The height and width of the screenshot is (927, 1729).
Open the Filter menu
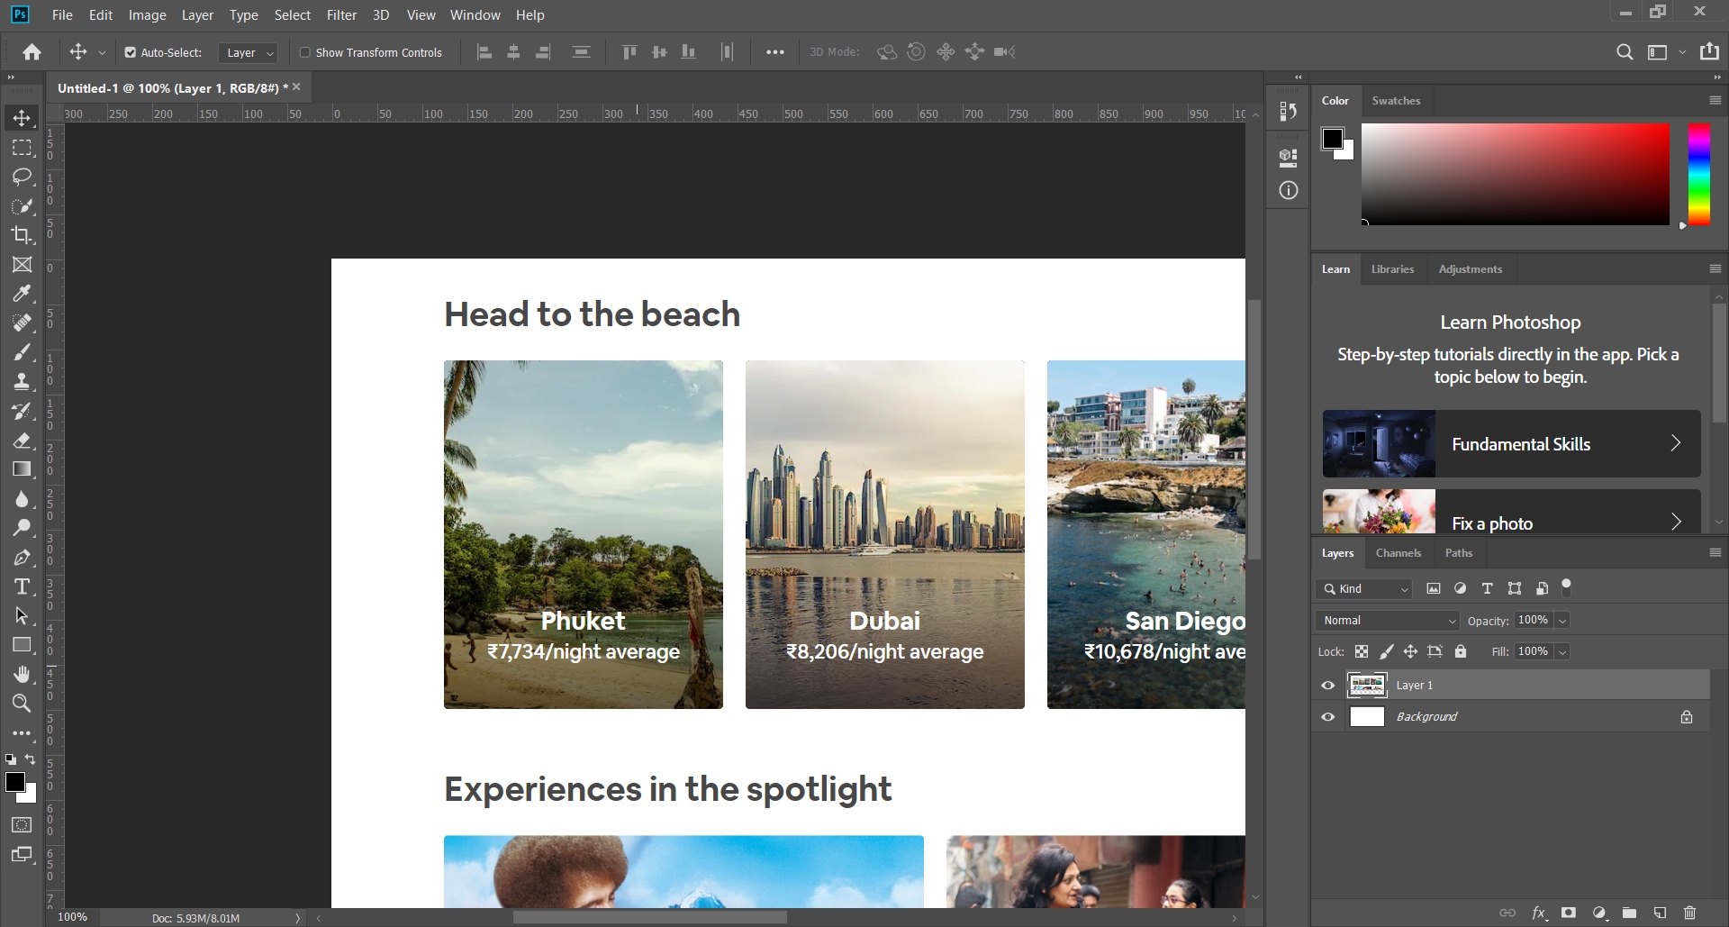pyautogui.click(x=341, y=15)
